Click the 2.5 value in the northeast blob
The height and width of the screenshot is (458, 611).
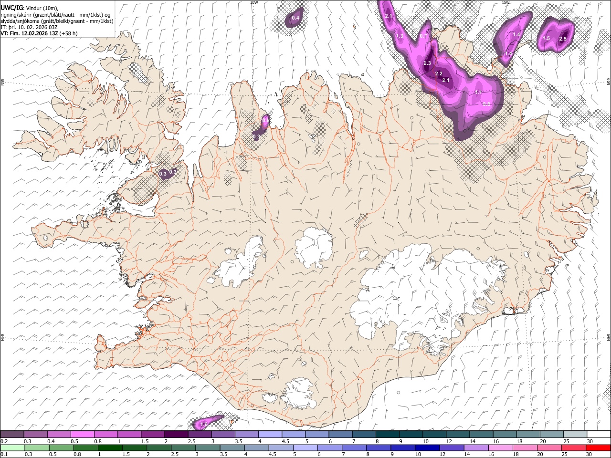coord(563,39)
